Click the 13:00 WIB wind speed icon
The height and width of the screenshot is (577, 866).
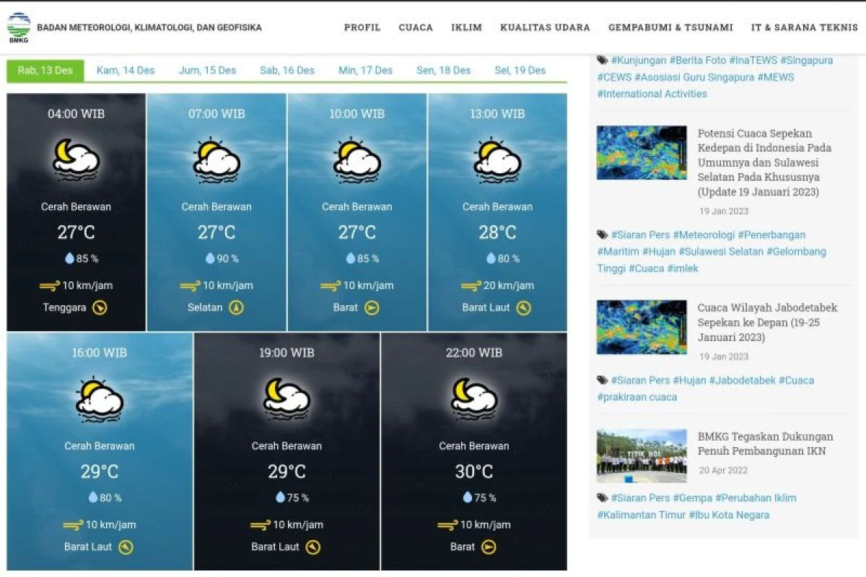point(471,286)
